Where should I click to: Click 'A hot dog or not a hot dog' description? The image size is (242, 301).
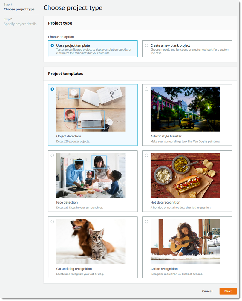click(181, 207)
